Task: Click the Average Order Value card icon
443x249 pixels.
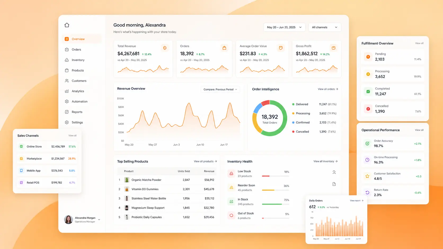Action: click(281, 48)
